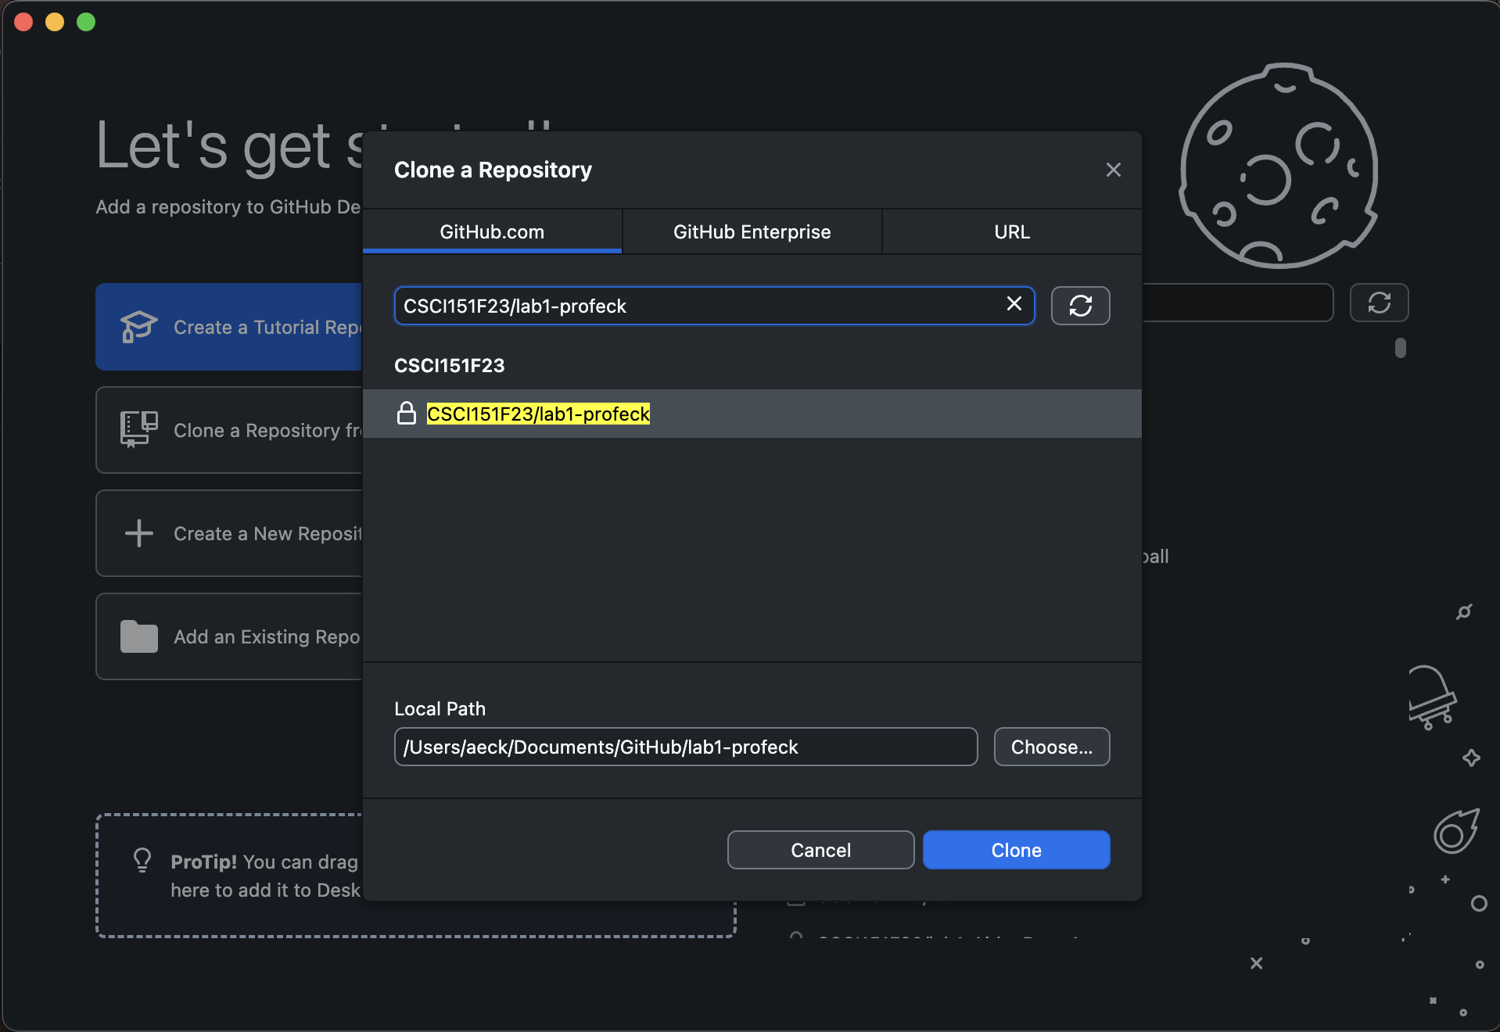Click into the Local Path text field
Viewport: 1500px width, 1032px height.
[685, 747]
